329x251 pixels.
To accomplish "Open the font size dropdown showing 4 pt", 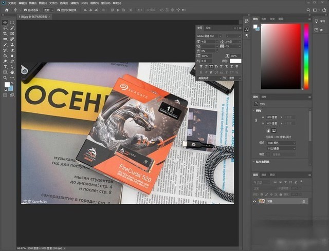I will (x=217, y=42).
